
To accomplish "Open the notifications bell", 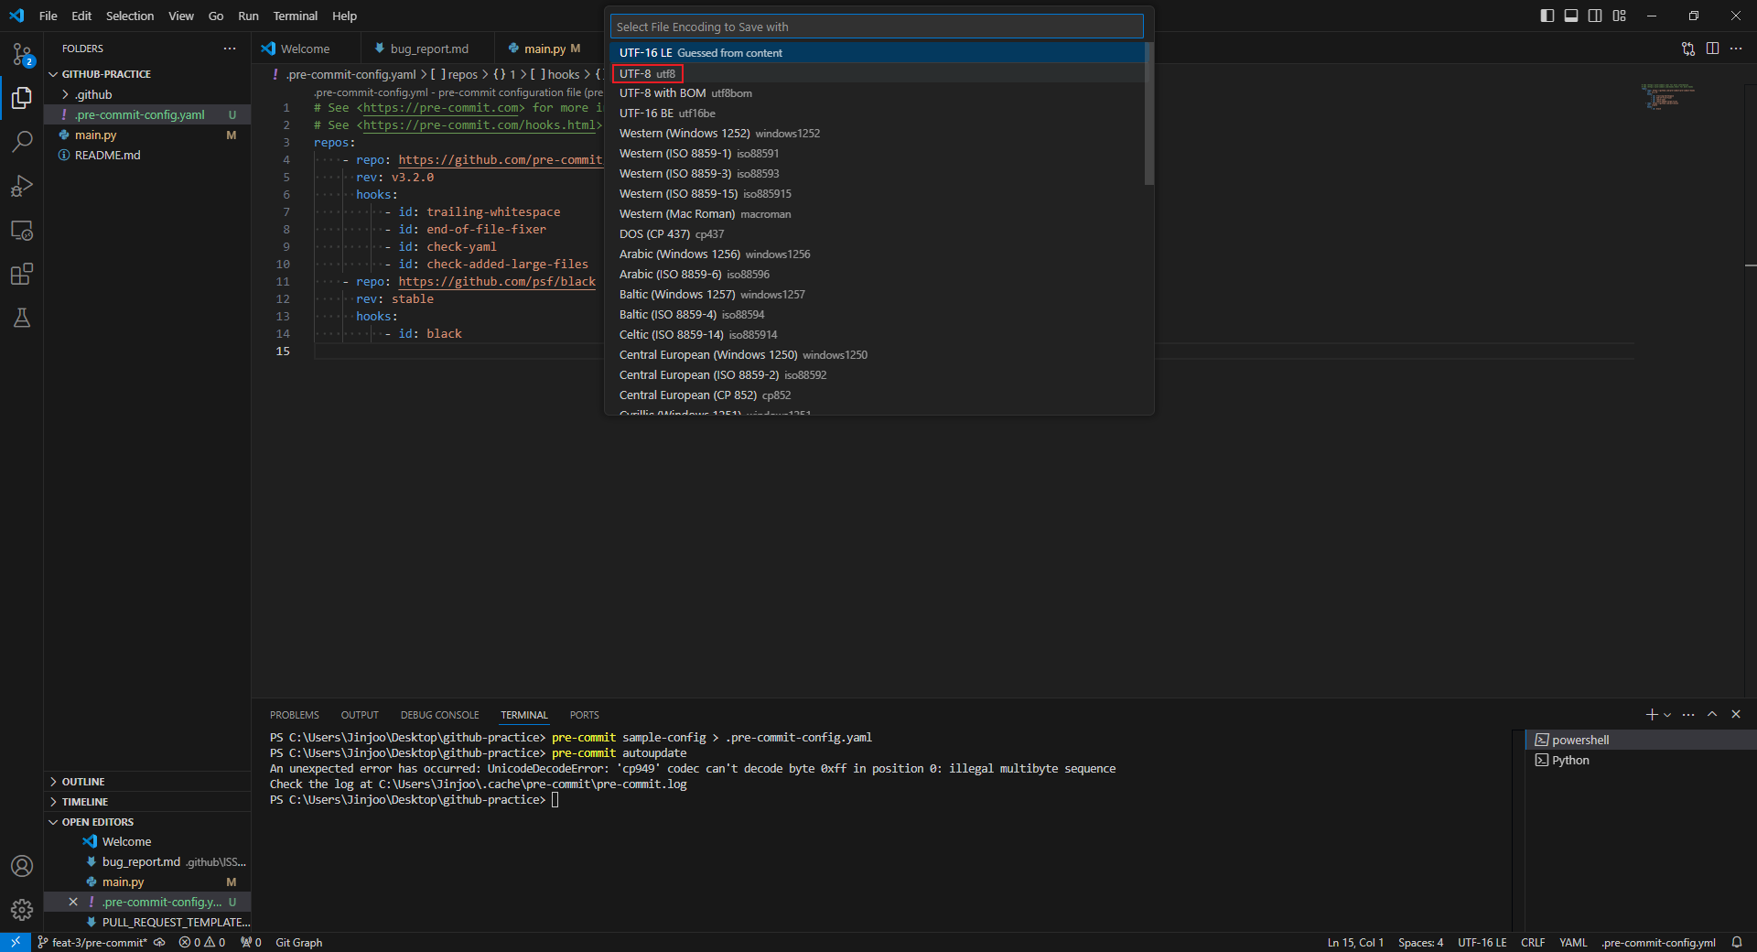I will click(1737, 942).
